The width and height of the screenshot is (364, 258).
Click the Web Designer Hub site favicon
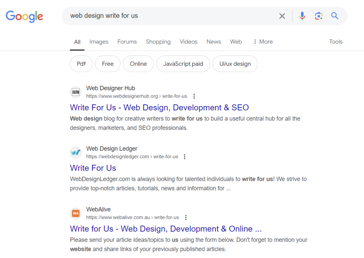click(75, 92)
